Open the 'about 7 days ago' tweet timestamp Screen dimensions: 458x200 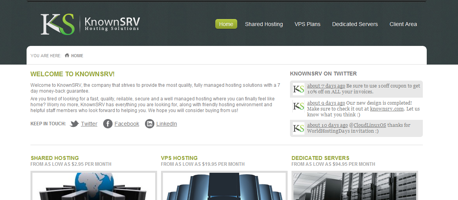(x=326, y=86)
